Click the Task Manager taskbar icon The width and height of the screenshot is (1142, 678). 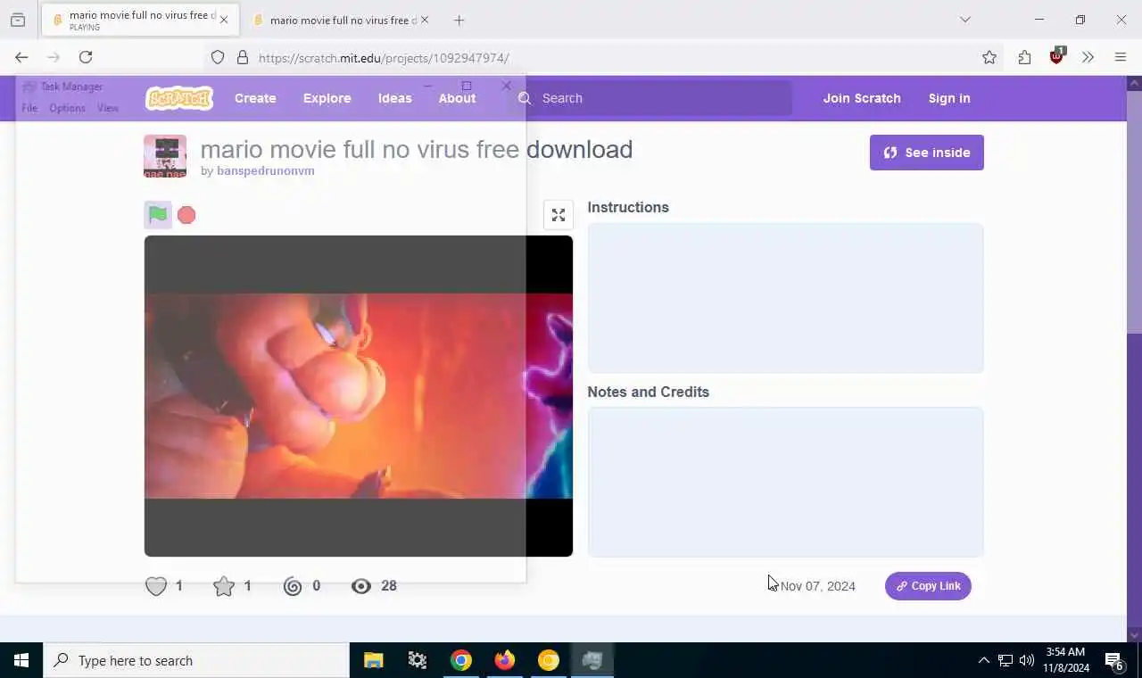click(592, 661)
